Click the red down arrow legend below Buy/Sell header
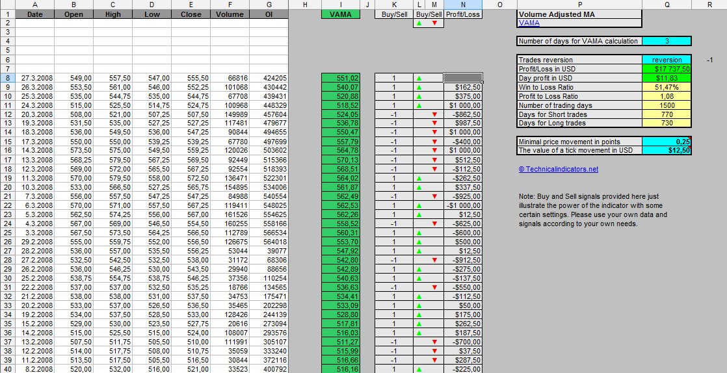The width and height of the screenshot is (727, 373). [x=434, y=23]
